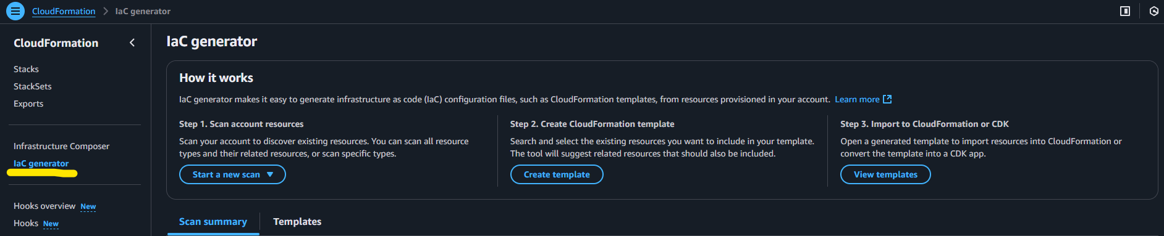This screenshot has width=1164, height=236.
Task: Open the settings hexagon icon at top right
Action: (x=1154, y=11)
